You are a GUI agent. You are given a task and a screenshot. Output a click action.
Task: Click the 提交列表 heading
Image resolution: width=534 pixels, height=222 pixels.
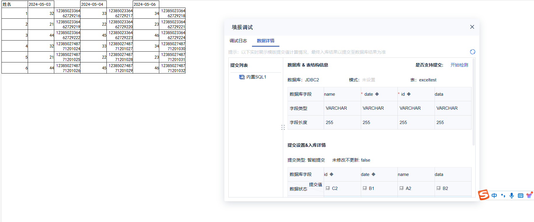[239, 65]
